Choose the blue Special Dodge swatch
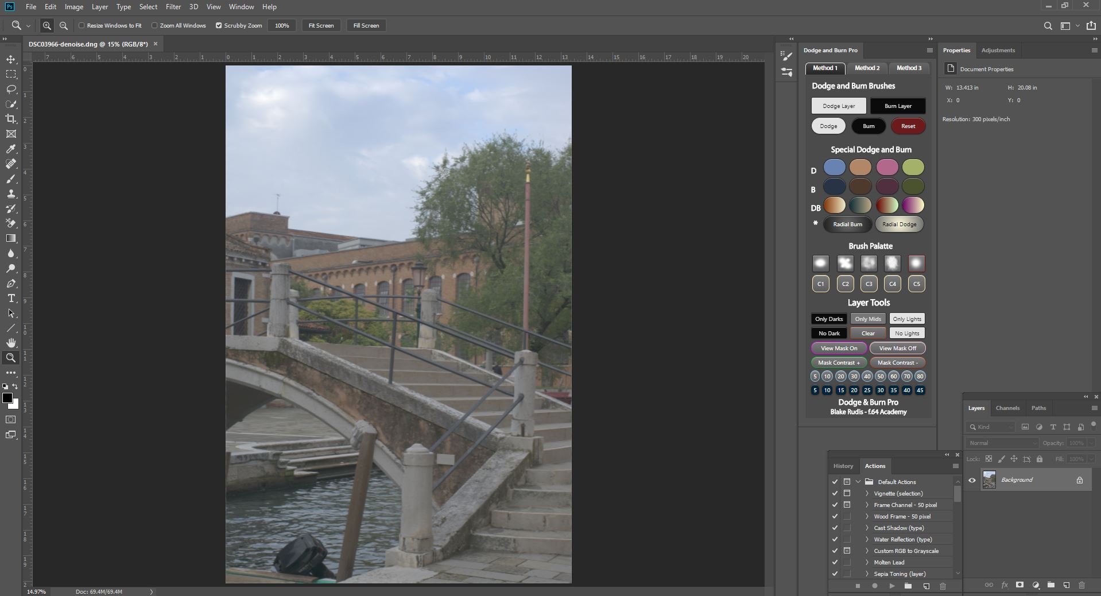 [x=834, y=167]
